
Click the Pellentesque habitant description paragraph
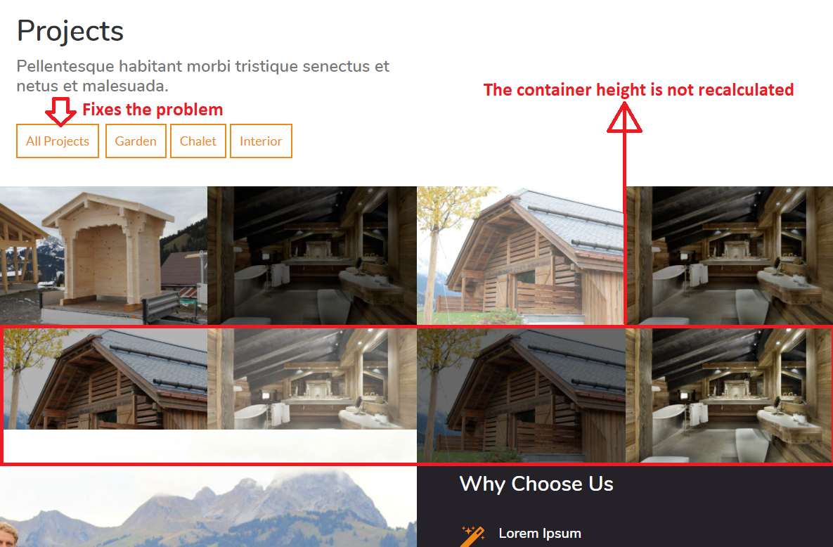pyautogui.click(x=203, y=75)
